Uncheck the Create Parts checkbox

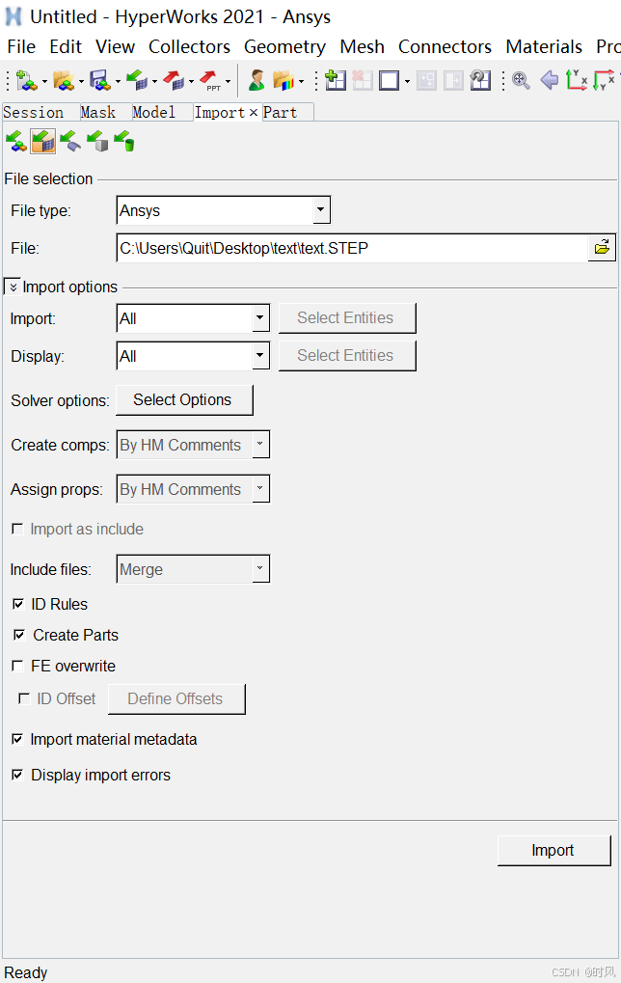pyautogui.click(x=19, y=635)
